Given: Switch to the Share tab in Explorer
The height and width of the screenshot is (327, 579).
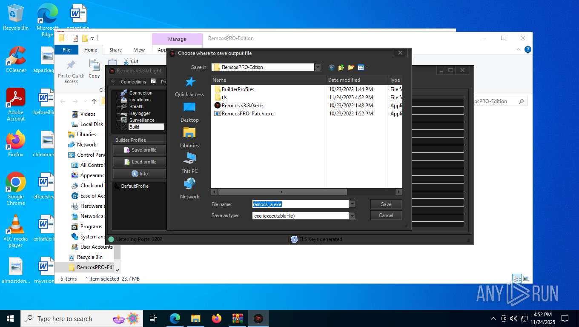Looking at the screenshot, I should tap(115, 50).
